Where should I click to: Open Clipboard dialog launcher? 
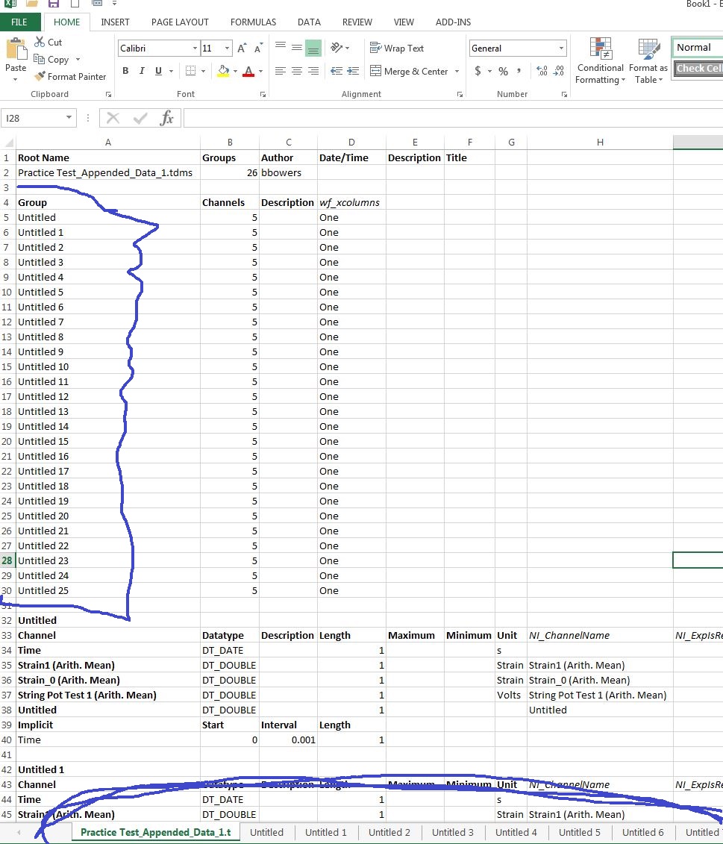(x=108, y=94)
